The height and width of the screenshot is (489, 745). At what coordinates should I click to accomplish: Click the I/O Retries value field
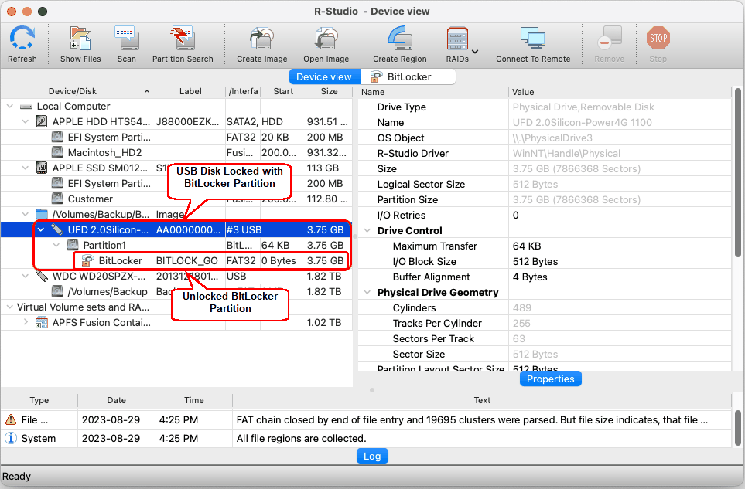pos(620,216)
